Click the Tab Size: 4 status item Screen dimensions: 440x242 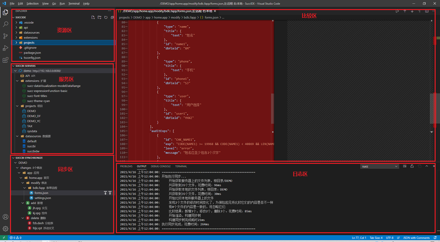click(376, 238)
